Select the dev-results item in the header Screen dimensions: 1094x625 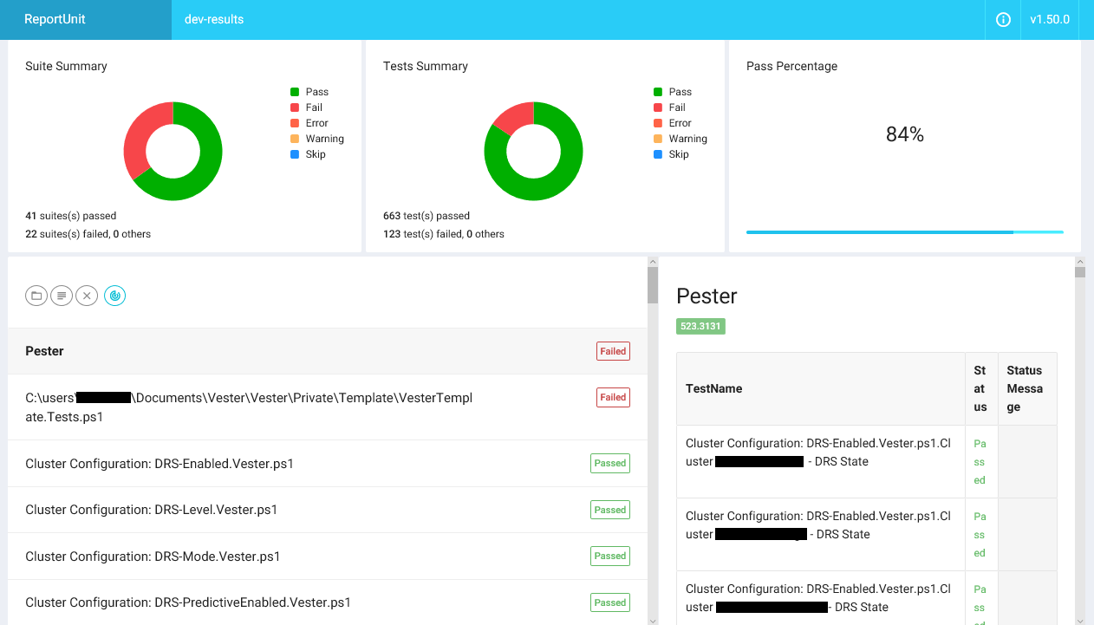[x=214, y=19]
